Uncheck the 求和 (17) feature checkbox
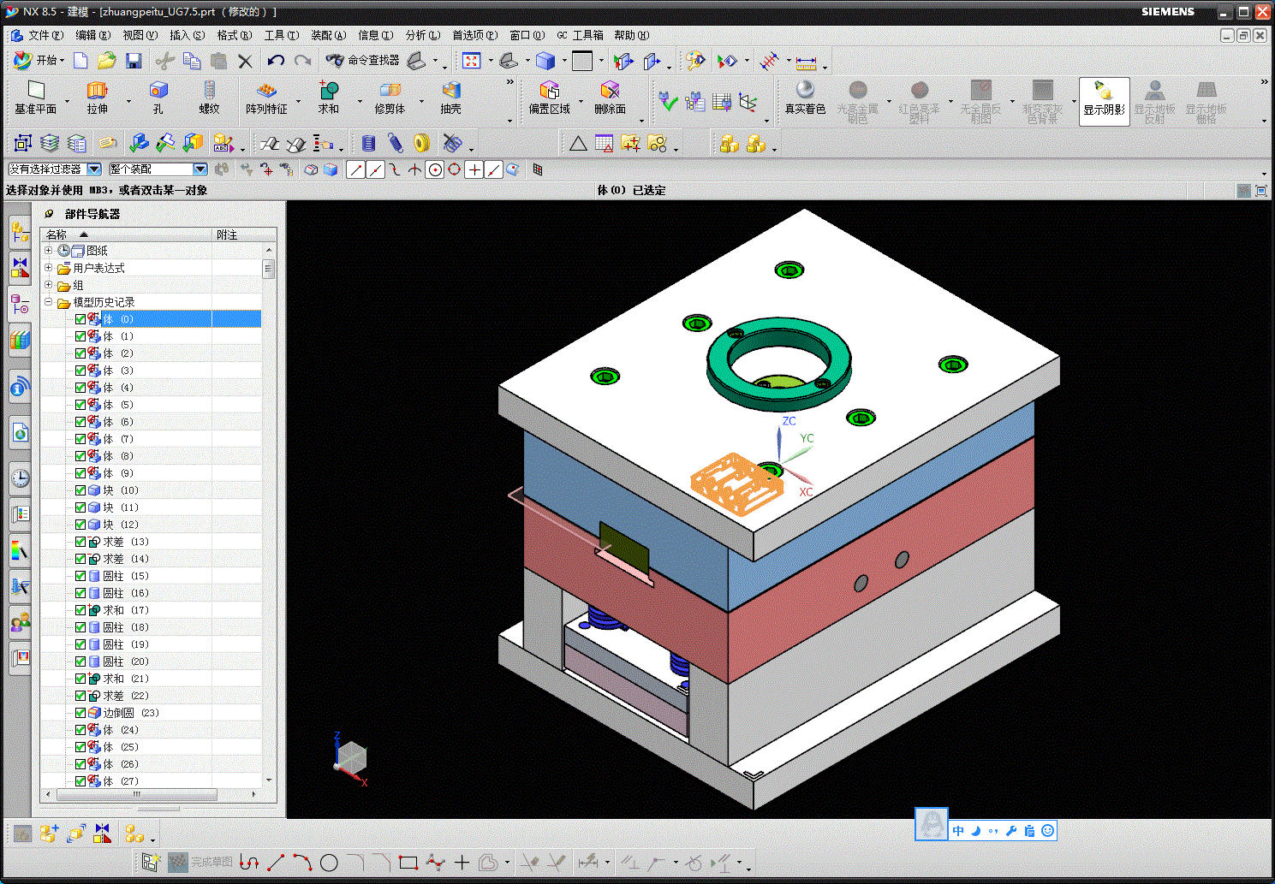1275x884 pixels. [x=80, y=610]
